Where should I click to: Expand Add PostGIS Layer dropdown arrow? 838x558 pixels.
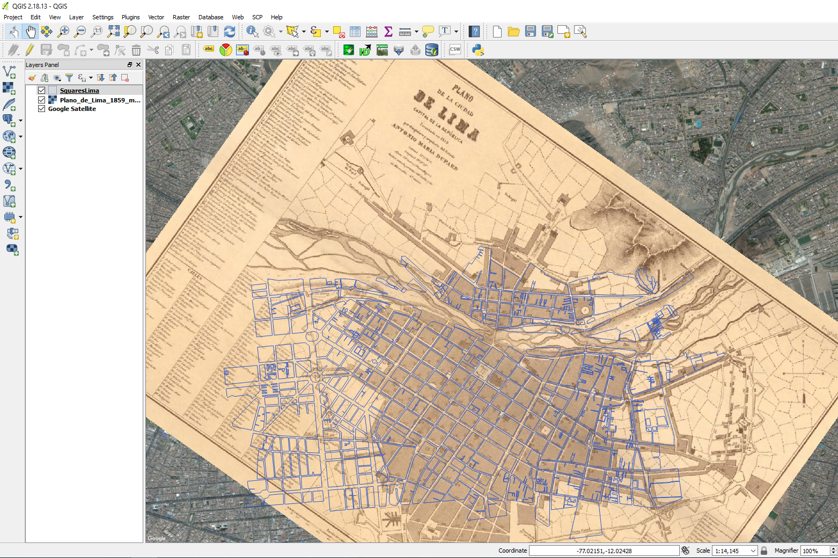20,121
